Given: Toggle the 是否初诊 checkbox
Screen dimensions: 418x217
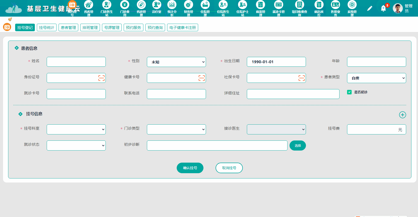Looking at the screenshot, I should point(349,92).
